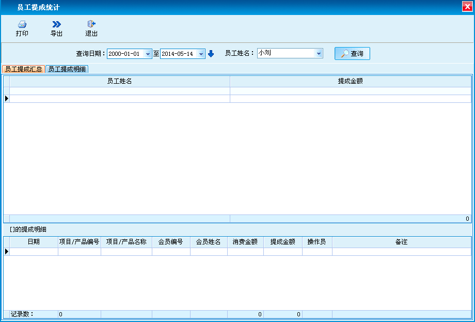Image resolution: width=475 pixels, height=322 pixels.
Task: Open the start date 2000-01-01 dropdown
Action: point(148,54)
